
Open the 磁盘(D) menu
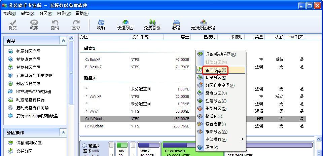pos(28,13)
